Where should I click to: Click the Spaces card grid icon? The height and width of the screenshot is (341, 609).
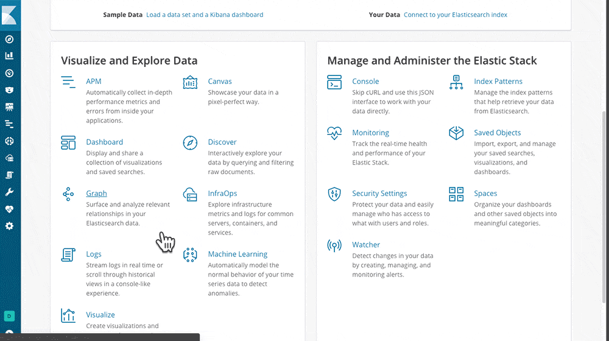(456, 194)
